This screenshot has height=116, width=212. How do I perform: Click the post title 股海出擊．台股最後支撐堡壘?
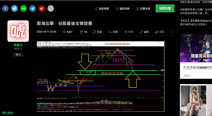pyautogui.click(x=64, y=23)
